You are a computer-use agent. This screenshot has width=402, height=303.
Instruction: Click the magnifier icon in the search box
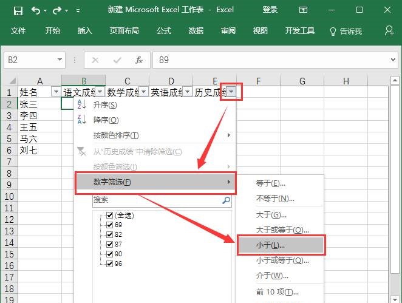click(x=226, y=200)
